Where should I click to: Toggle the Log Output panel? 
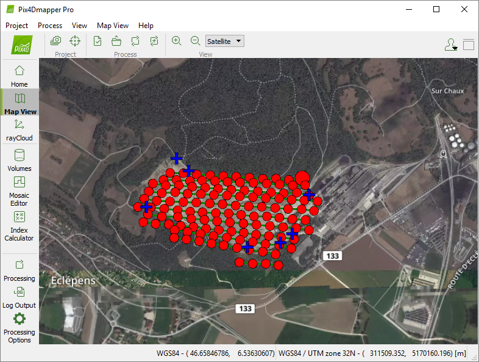point(20,296)
